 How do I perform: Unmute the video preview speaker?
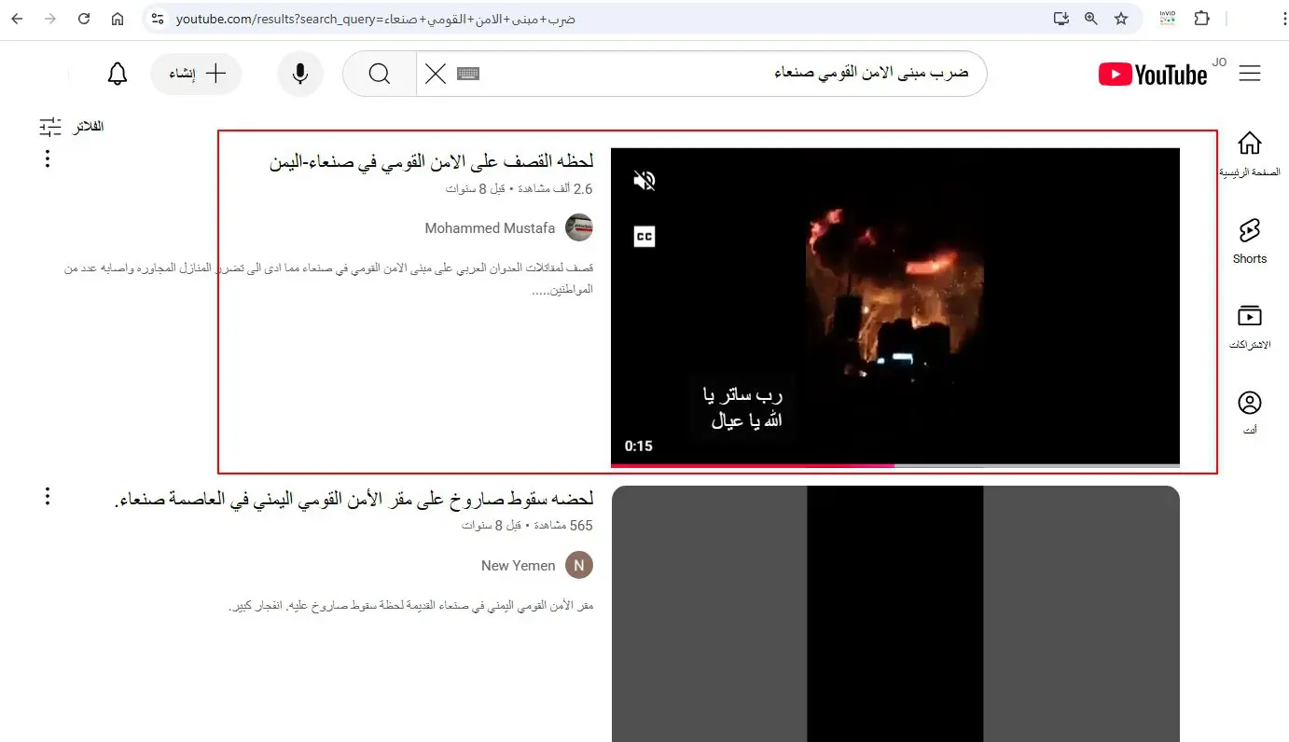[x=644, y=181]
